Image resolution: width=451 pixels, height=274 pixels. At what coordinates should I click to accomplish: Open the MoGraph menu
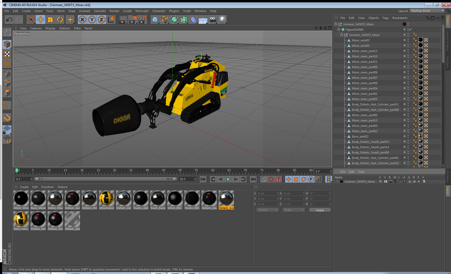click(142, 11)
